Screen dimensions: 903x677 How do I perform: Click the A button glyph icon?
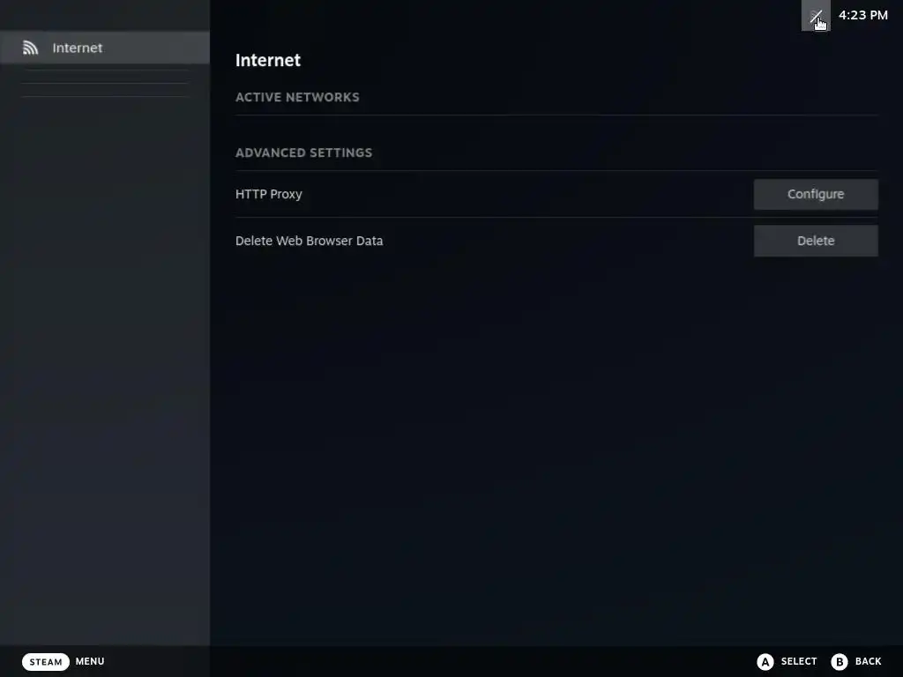coord(765,661)
